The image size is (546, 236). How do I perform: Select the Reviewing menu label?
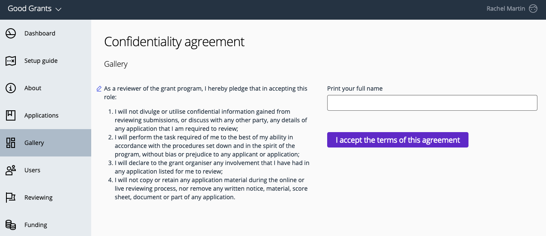click(39, 198)
